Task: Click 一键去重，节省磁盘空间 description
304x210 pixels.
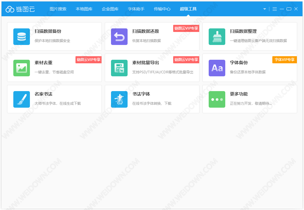Action: pos(54,72)
